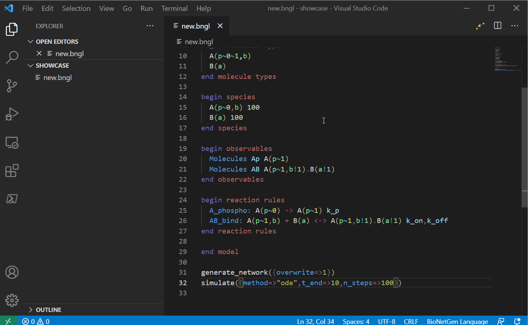Viewport: 528px width, 325px height.
Task: Open the Remote Explorer view
Action: click(x=12, y=143)
